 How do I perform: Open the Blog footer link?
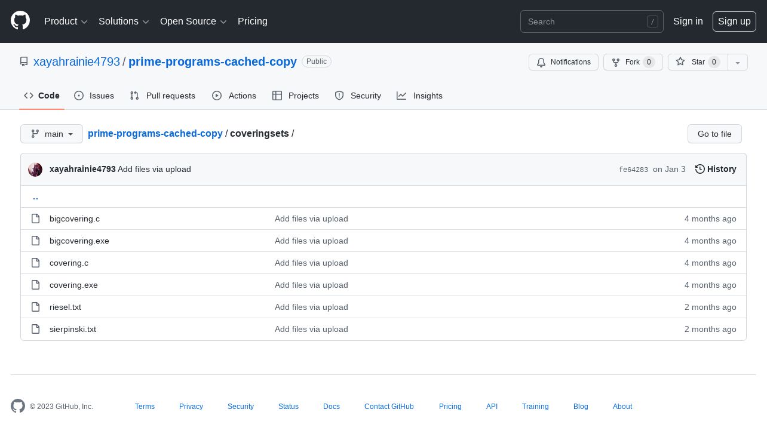(x=581, y=407)
